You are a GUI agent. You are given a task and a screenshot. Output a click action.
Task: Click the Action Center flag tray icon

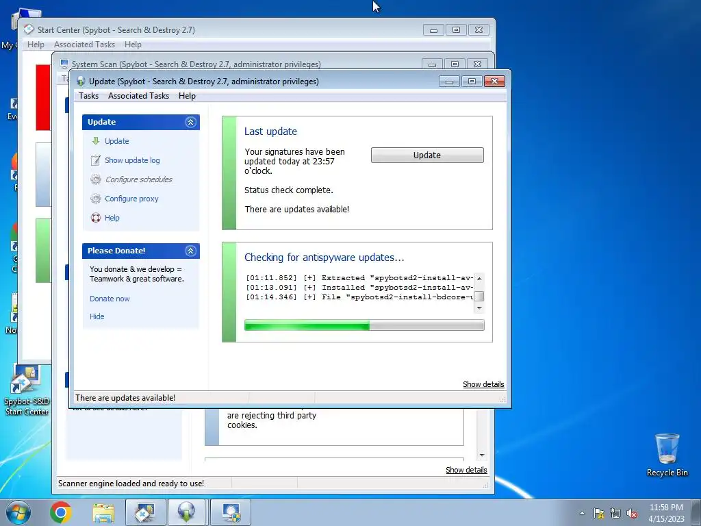[x=599, y=514]
